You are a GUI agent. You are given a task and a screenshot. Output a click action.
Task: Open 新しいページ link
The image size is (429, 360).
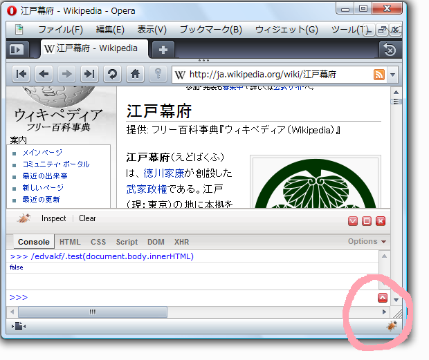pos(43,188)
